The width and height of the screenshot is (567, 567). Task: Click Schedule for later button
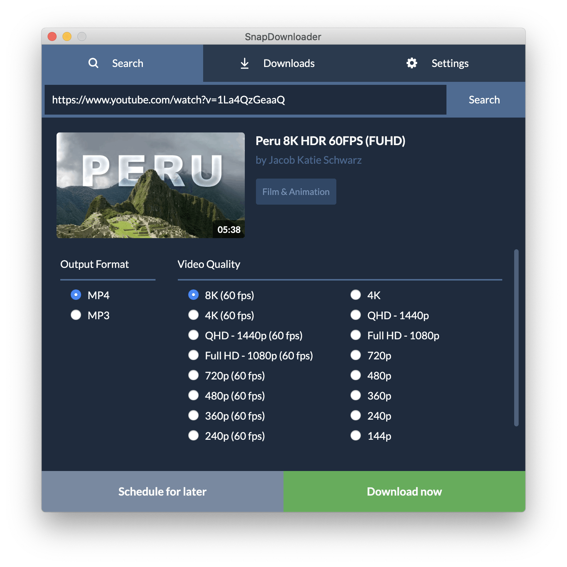click(163, 491)
